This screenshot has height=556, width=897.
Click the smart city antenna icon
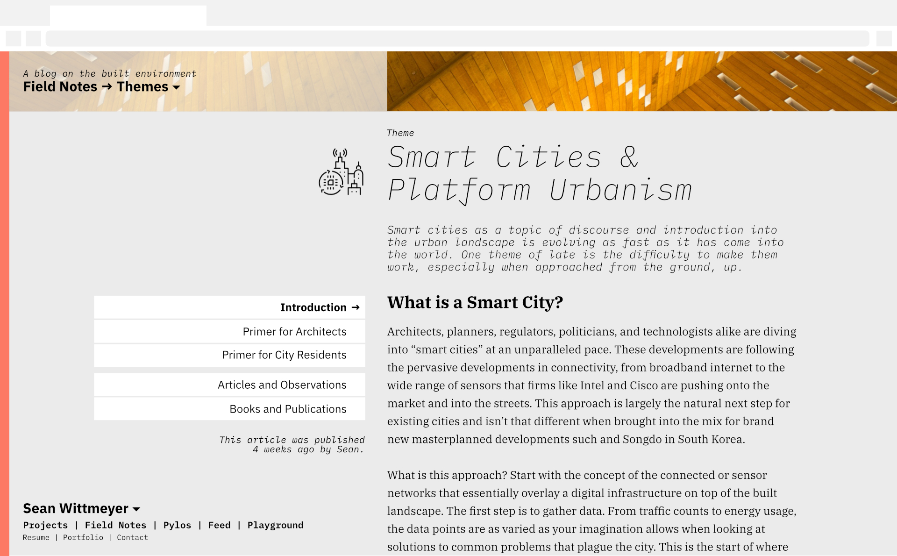tap(341, 172)
